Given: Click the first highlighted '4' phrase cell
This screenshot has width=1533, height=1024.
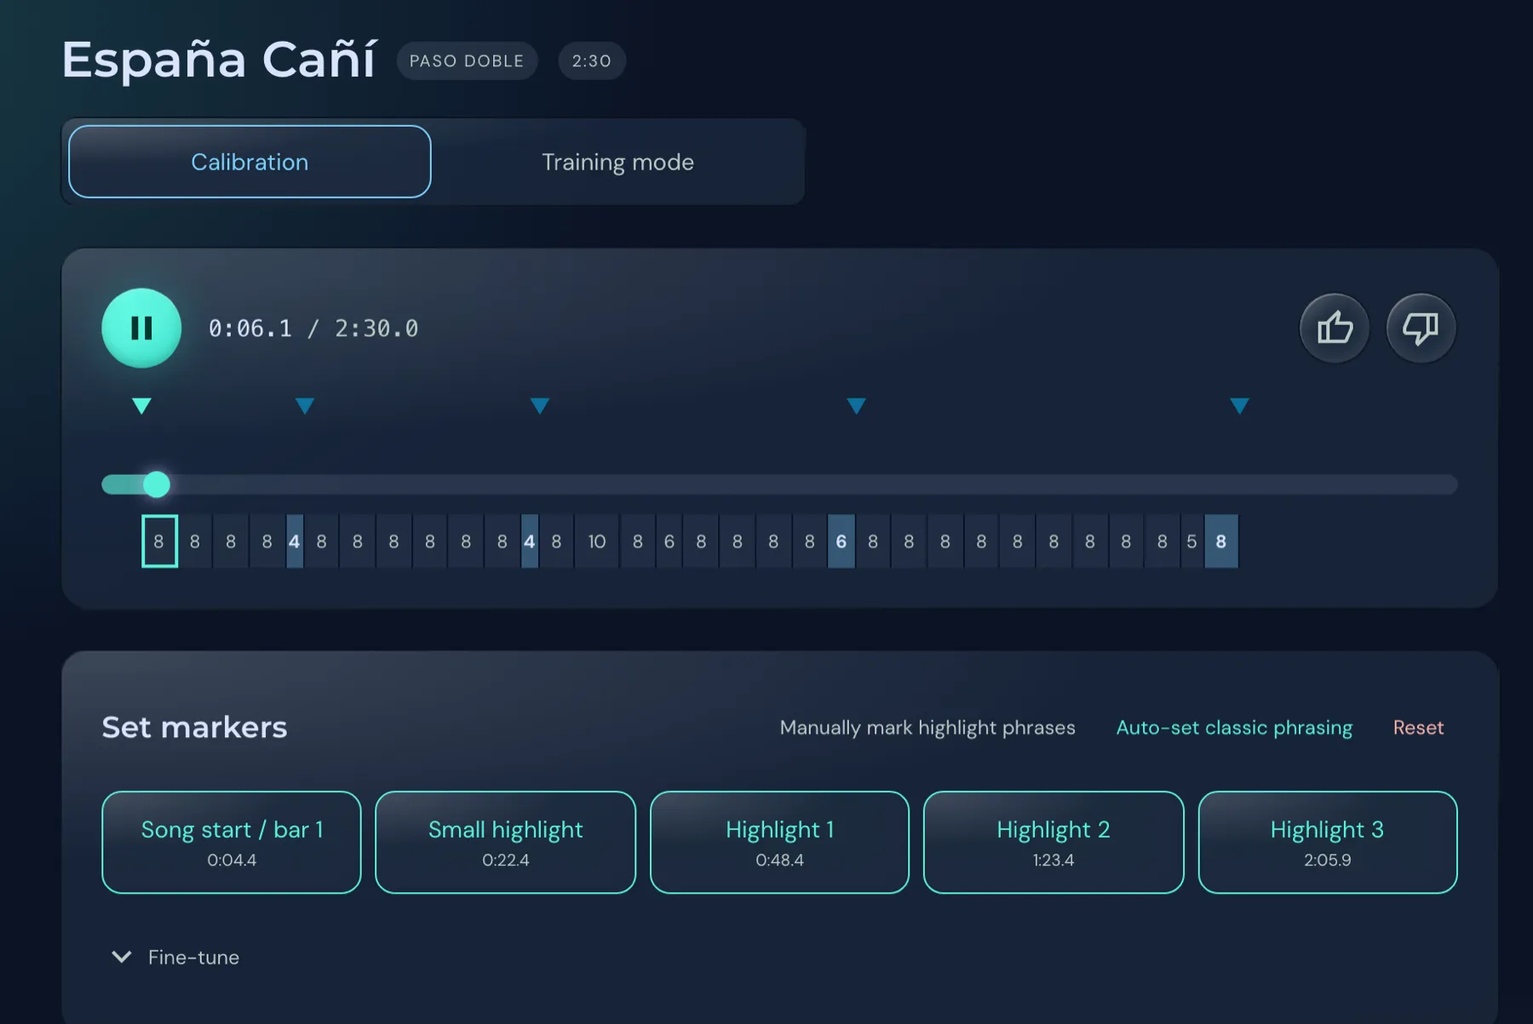Looking at the screenshot, I should 294,541.
